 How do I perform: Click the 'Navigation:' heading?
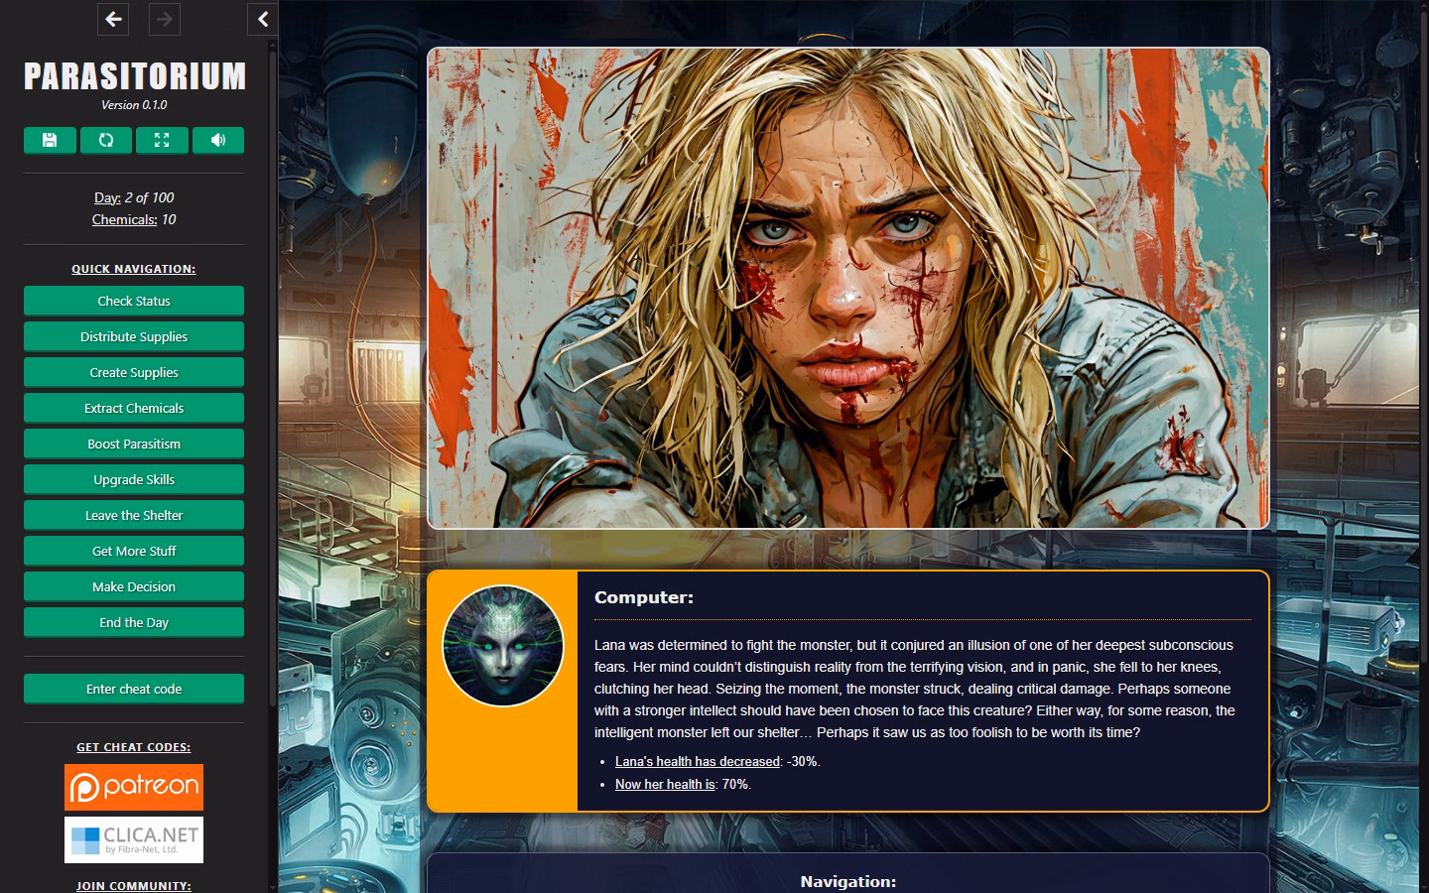(x=848, y=881)
